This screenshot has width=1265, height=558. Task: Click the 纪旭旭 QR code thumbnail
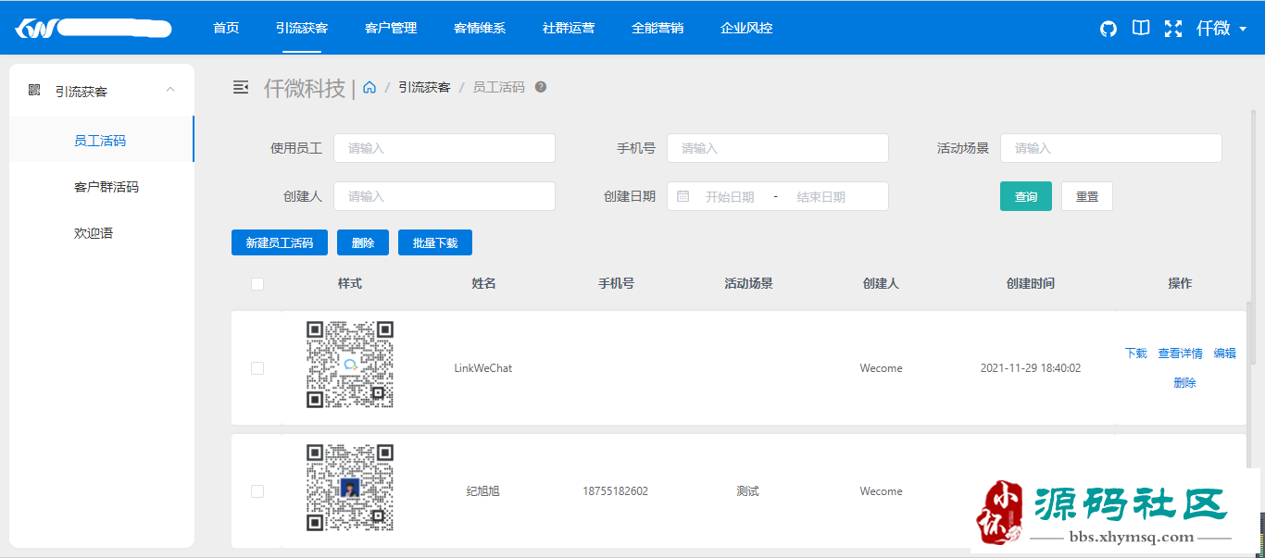click(350, 488)
